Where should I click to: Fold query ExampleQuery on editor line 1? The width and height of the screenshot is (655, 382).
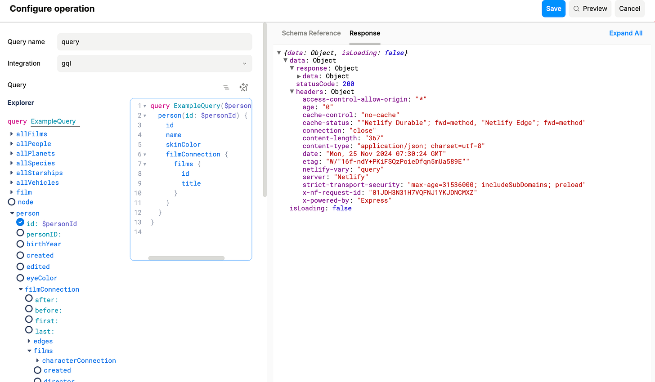(x=145, y=106)
